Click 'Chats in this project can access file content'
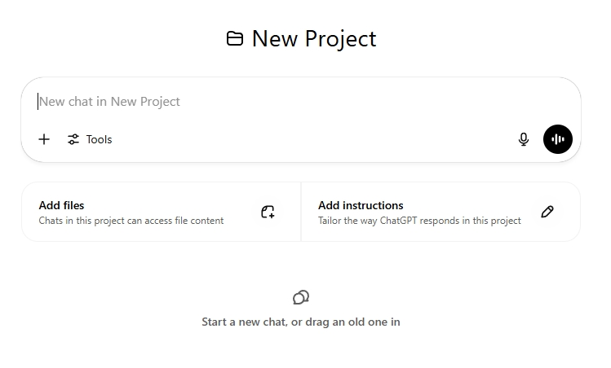 131,221
